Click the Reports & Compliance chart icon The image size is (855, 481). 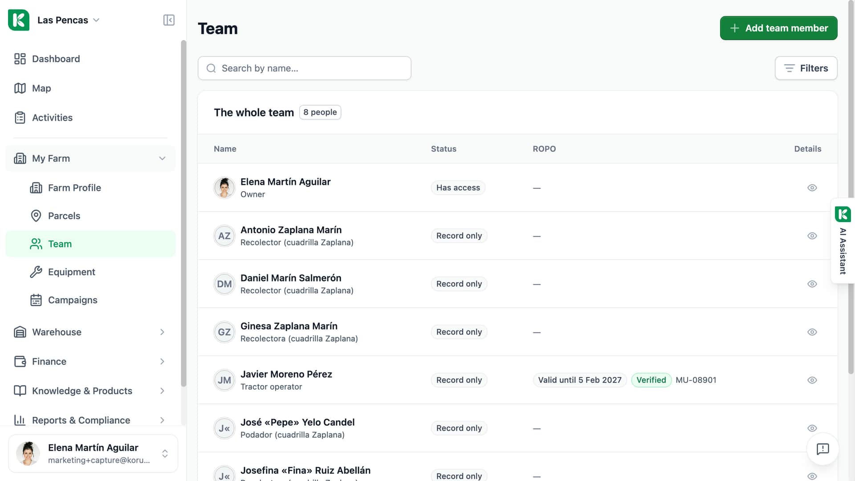(x=20, y=420)
